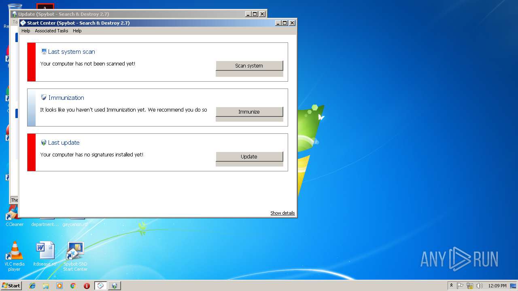Click 'Your computer has no signatures installed yet!' text

pos(92,155)
